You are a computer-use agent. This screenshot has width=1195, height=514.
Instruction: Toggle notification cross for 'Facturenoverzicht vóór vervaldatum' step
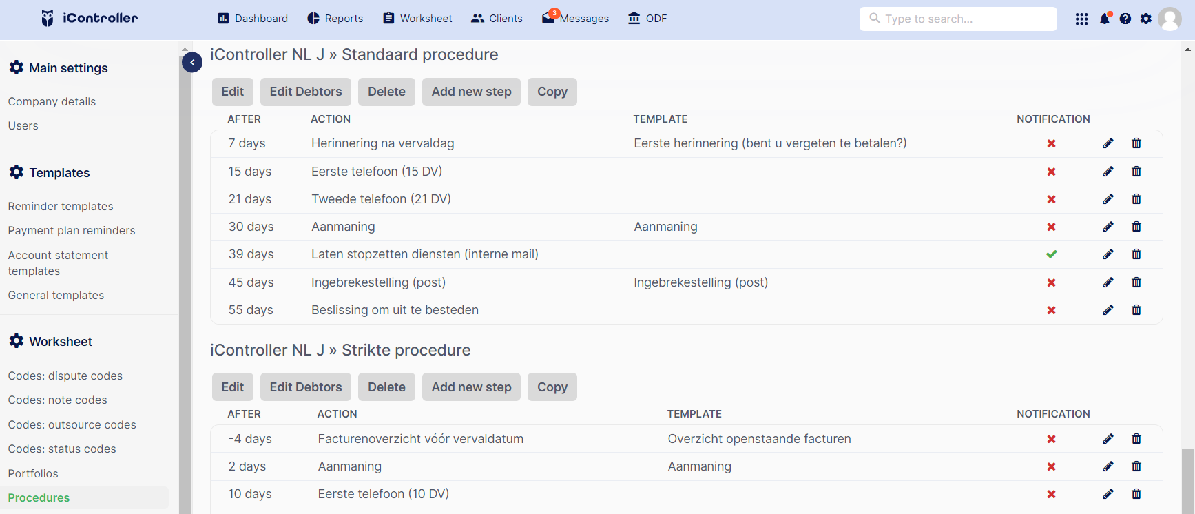pos(1051,439)
